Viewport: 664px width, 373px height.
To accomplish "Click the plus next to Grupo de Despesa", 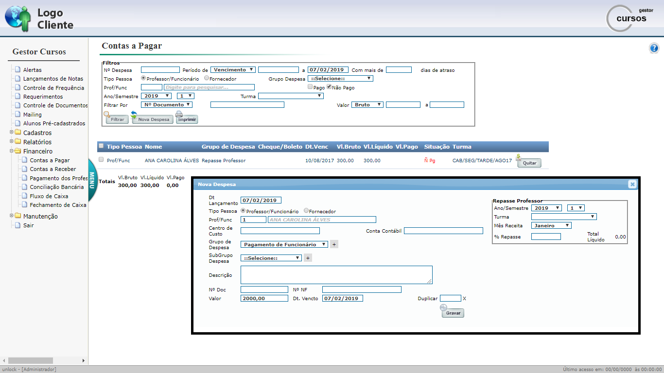I will pyautogui.click(x=334, y=244).
